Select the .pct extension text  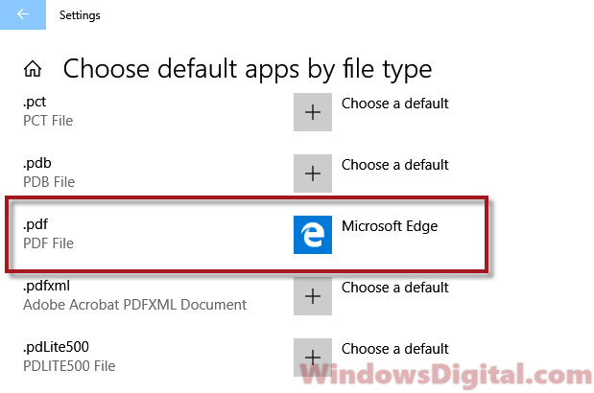tap(35, 103)
